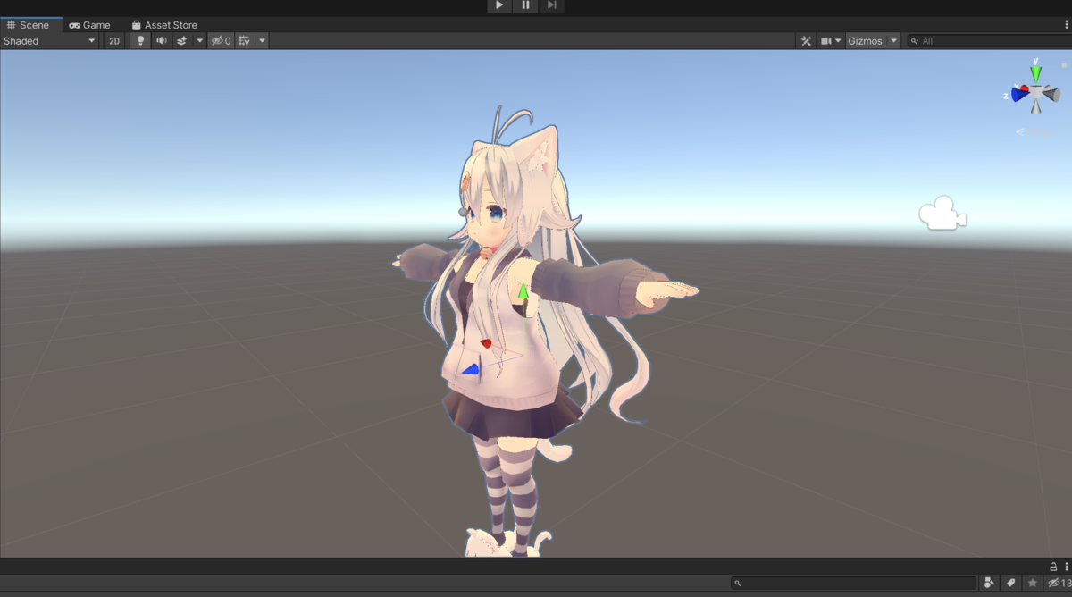Open scene effects options
This screenshot has width=1072, height=597.
(x=183, y=40)
